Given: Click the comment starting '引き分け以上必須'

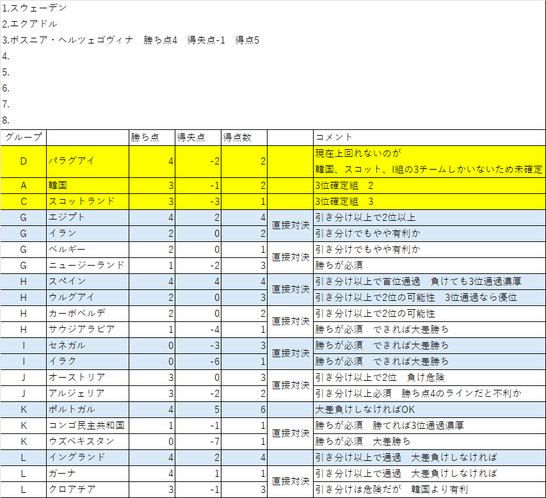Looking at the screenshot, I should coord(429,394).
